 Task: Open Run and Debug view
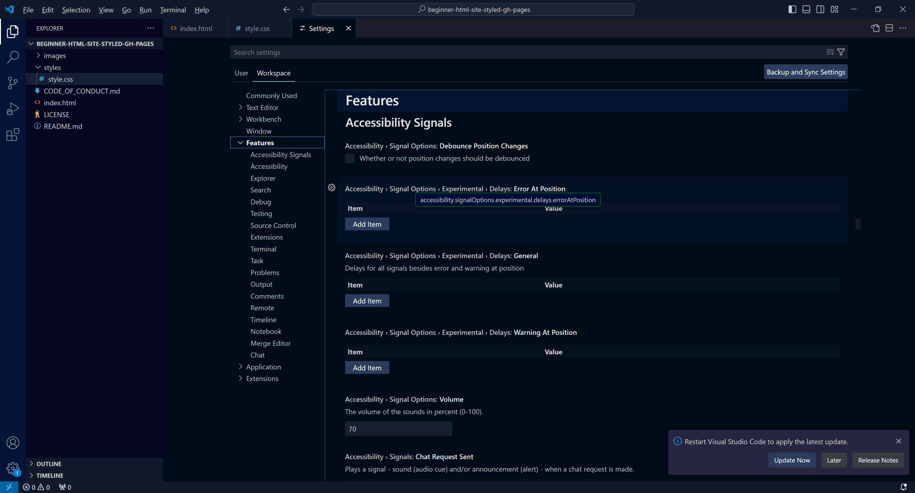[x=13, y=109]
